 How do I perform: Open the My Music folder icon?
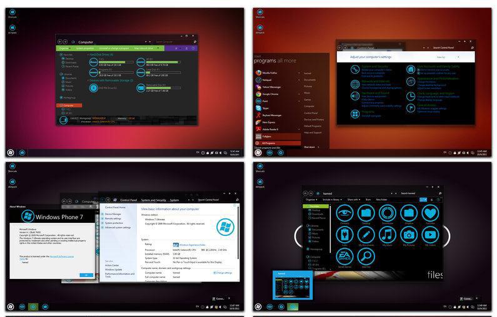388,235
